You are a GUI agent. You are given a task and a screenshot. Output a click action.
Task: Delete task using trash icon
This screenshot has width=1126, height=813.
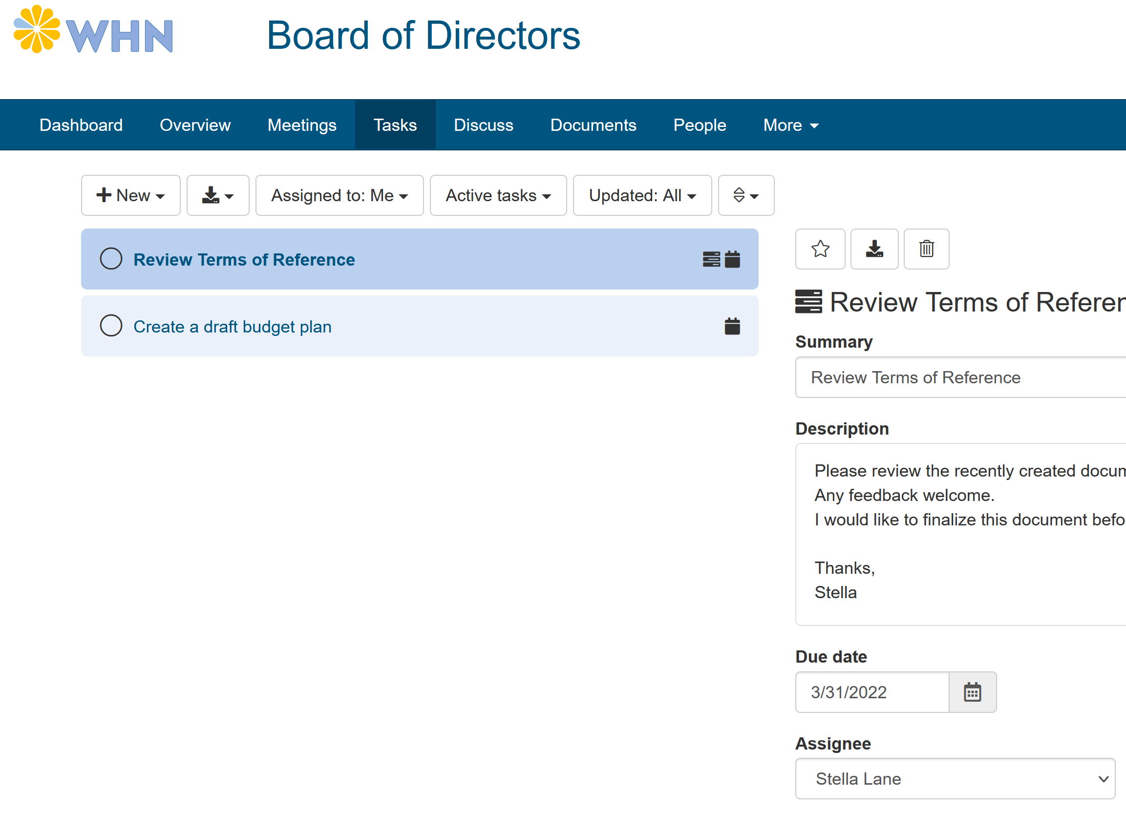pyautogui.click(x=926, y=249)
